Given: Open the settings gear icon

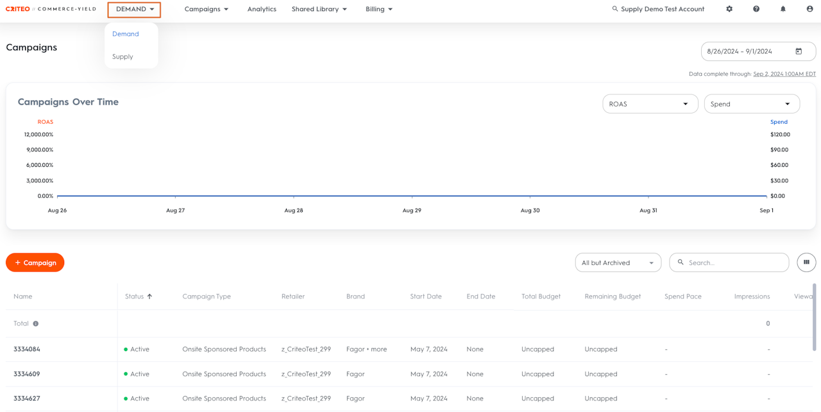Looking at the screenshot, I should click(729, 9).
